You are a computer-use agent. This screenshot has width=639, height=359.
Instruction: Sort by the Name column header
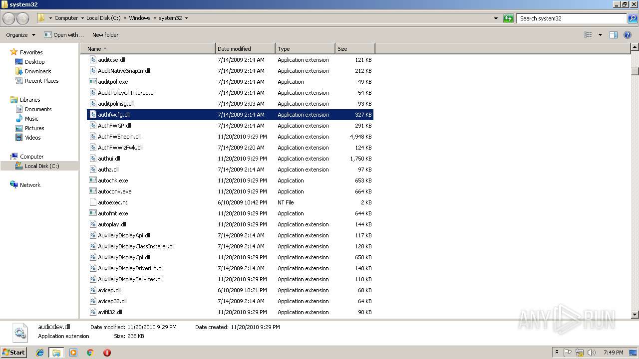pyautogui.click(x=148, y=49)
